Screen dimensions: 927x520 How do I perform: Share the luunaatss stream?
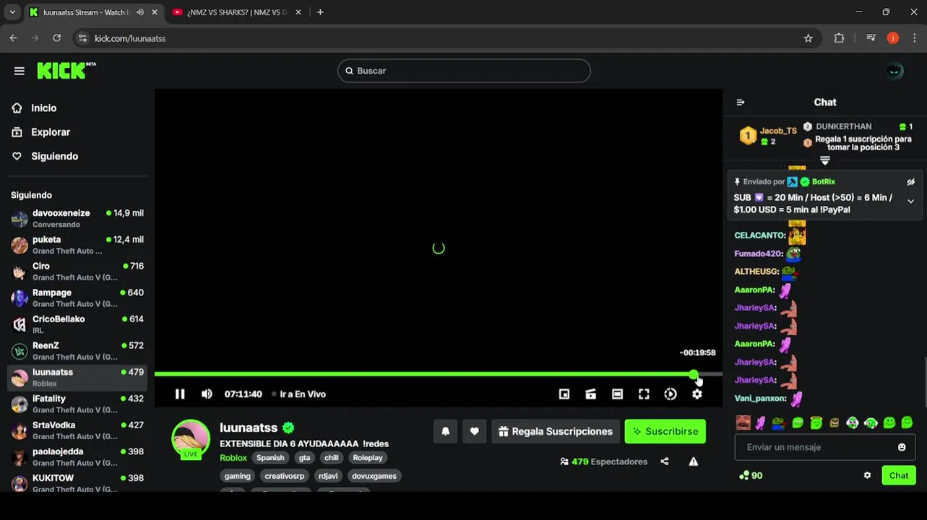tap(665, 461)
